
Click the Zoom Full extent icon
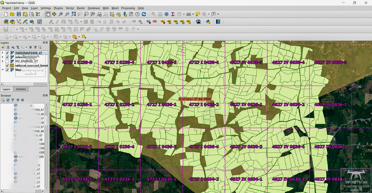[x=73, y=14]
